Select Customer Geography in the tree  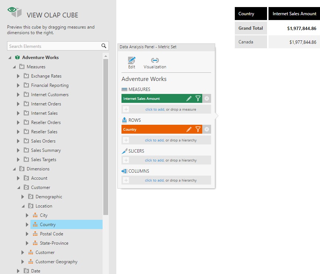56,262
